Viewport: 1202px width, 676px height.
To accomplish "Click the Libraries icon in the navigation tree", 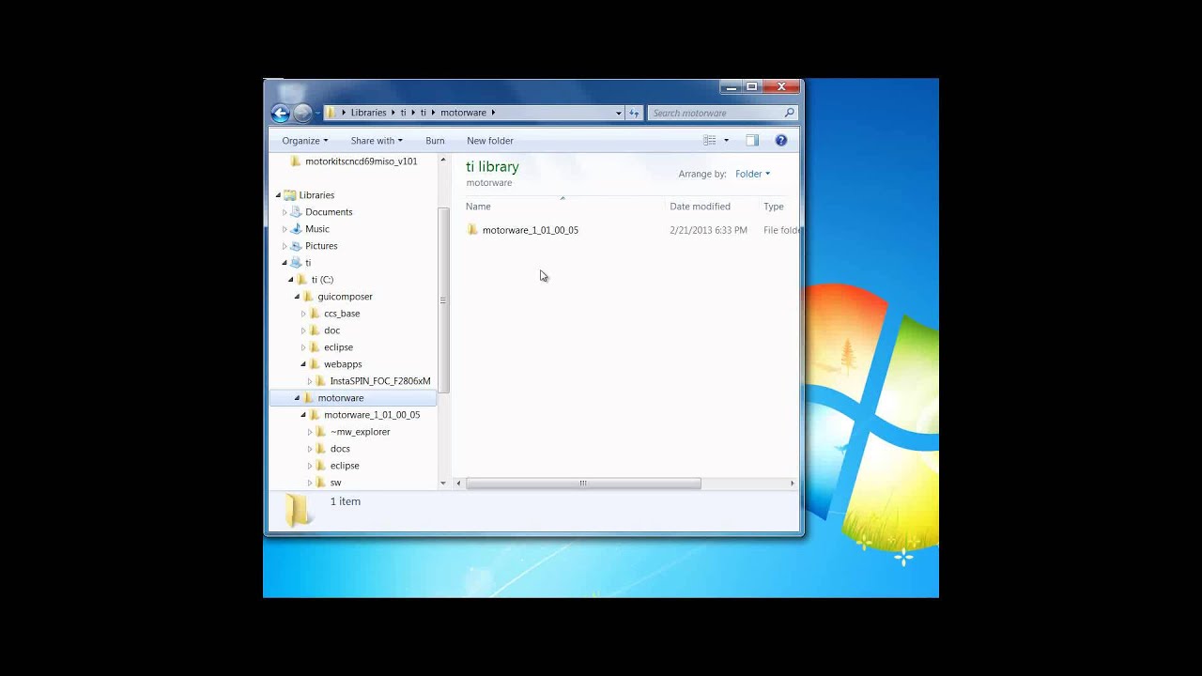I will coord(290,195).
